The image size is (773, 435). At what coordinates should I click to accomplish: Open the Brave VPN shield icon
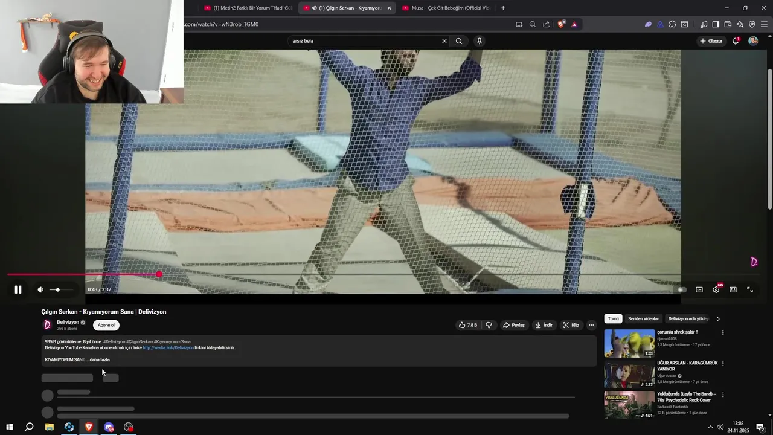(x=752, y=24)
